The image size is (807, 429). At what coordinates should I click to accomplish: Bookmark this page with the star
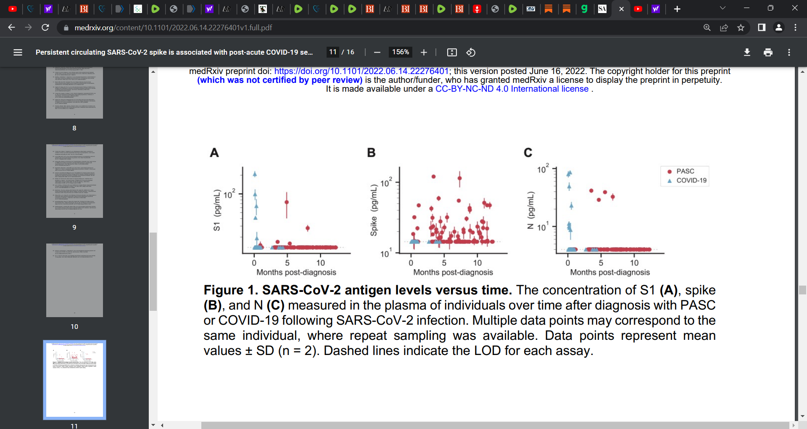click(741, 27)
